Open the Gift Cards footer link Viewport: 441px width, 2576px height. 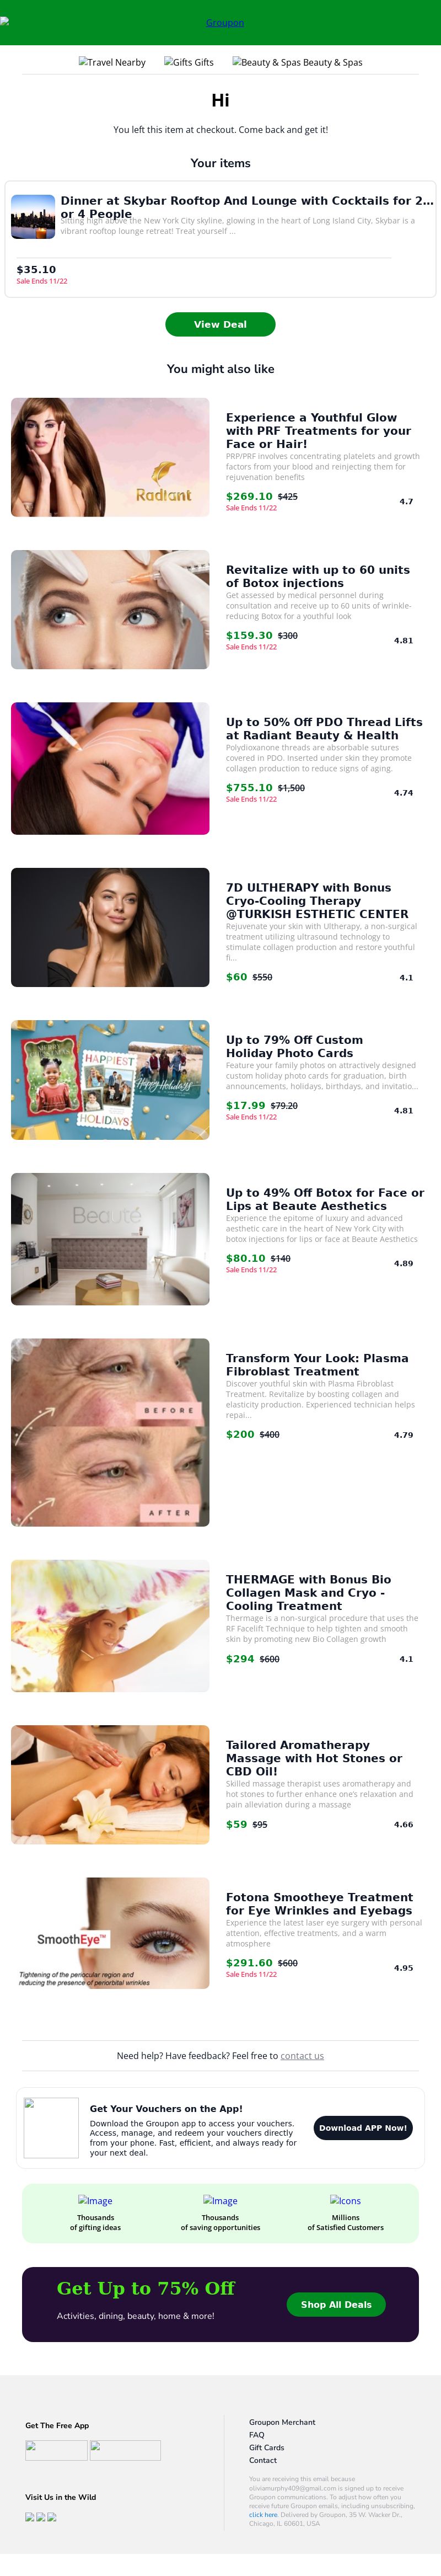[267, 2447]
